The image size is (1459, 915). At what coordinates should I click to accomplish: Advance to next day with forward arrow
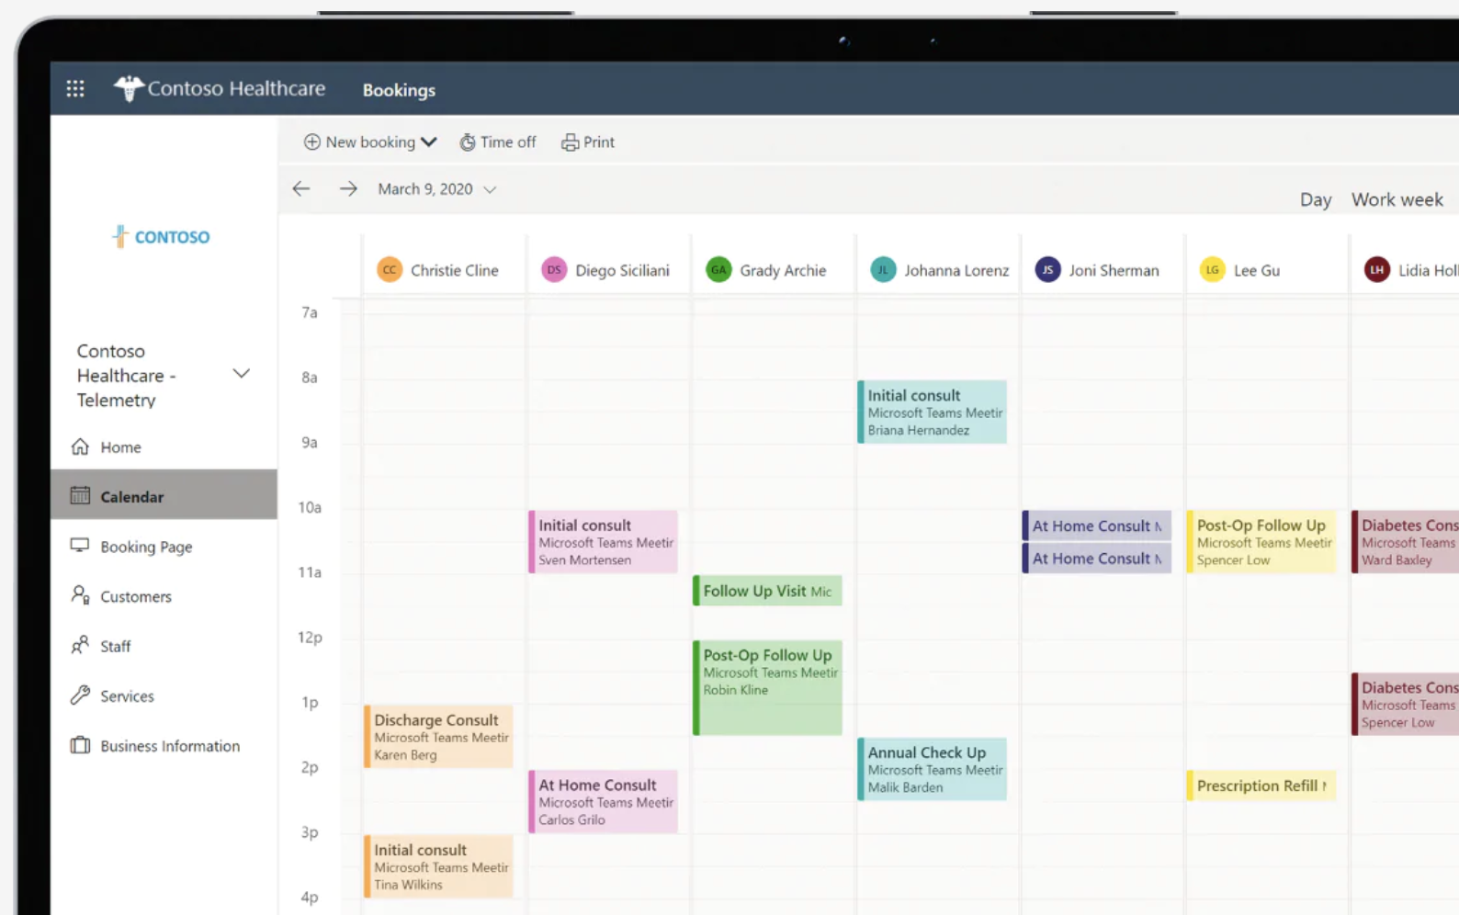point(348,189)
